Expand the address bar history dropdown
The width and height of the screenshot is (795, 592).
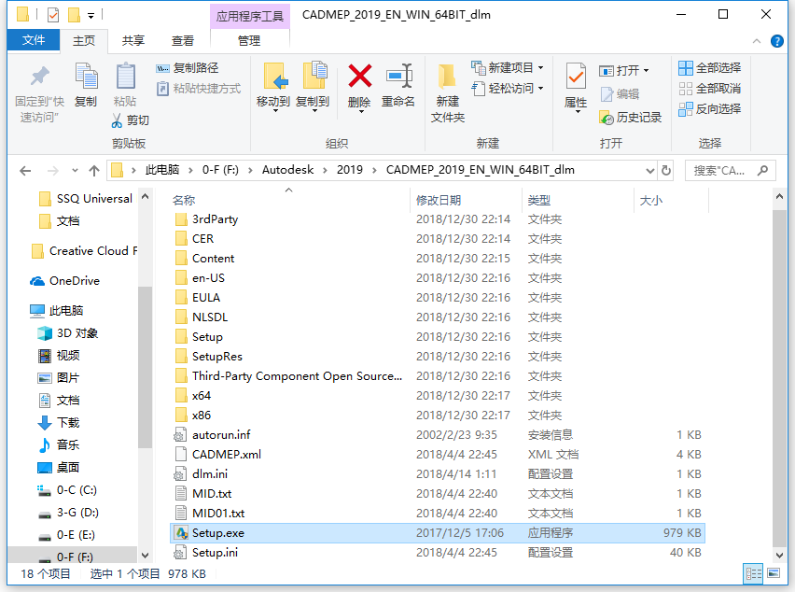tap(650, 171)
